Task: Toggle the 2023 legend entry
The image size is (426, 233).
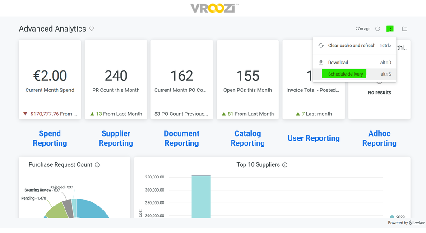Action: pyautogui.click(x=398, y=217)
